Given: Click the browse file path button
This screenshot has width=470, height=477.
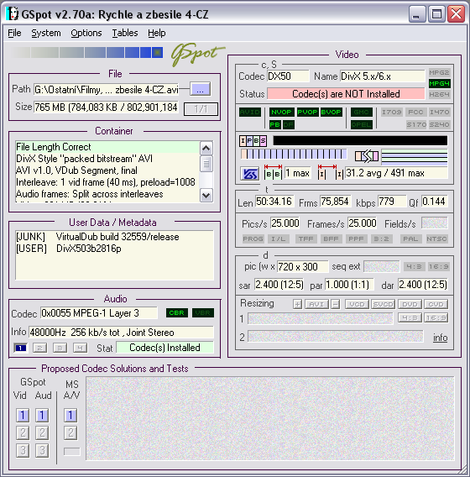Looking at the screenshot, I should click(200, 89).
